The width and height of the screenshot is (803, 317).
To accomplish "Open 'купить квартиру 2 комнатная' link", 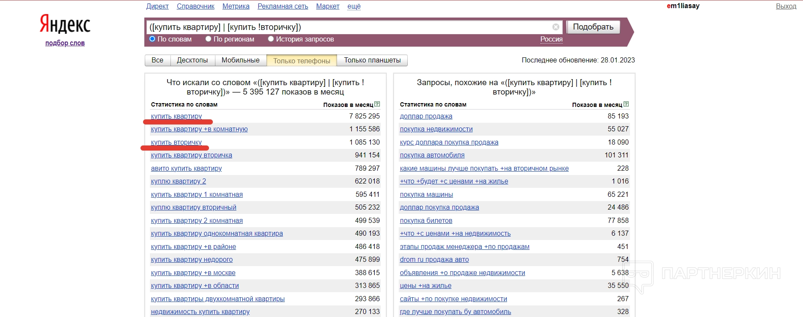I will 197,220.
